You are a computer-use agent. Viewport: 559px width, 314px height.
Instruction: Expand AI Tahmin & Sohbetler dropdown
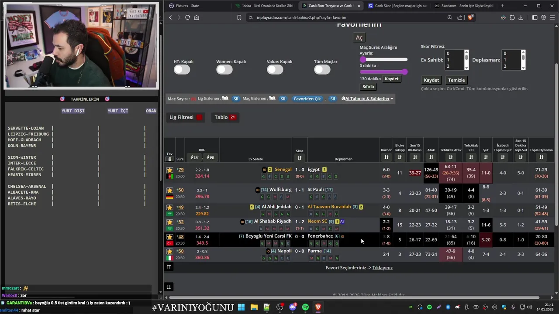tap(367, 99)
